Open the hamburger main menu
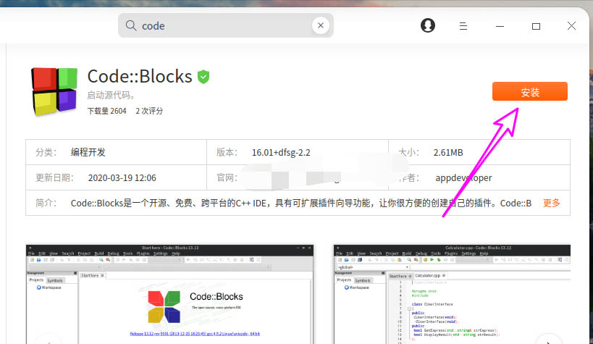Viewport: 593px width, 344px height. pyautogui.click(x=463, y=26)
